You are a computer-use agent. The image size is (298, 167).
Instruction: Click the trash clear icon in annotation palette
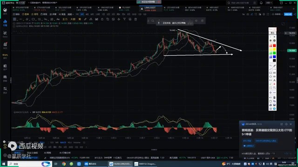[274, 98]
